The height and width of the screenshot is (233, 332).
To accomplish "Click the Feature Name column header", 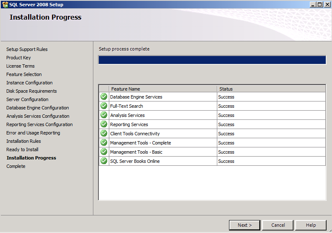I will (163, 89).
